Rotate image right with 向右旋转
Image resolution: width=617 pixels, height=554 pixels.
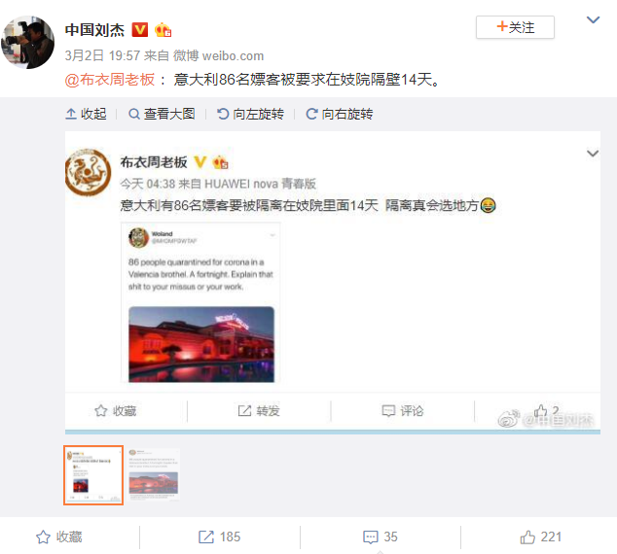coord(340,114)
